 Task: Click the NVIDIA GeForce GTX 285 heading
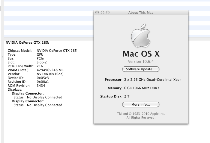pos(27,42)
